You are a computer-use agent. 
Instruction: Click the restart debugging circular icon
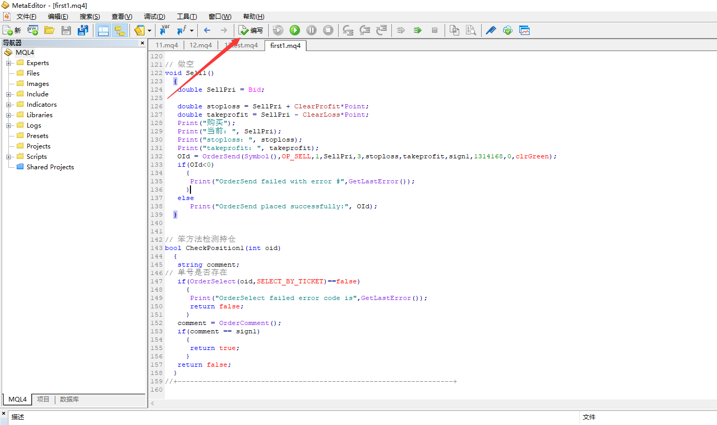278,30
